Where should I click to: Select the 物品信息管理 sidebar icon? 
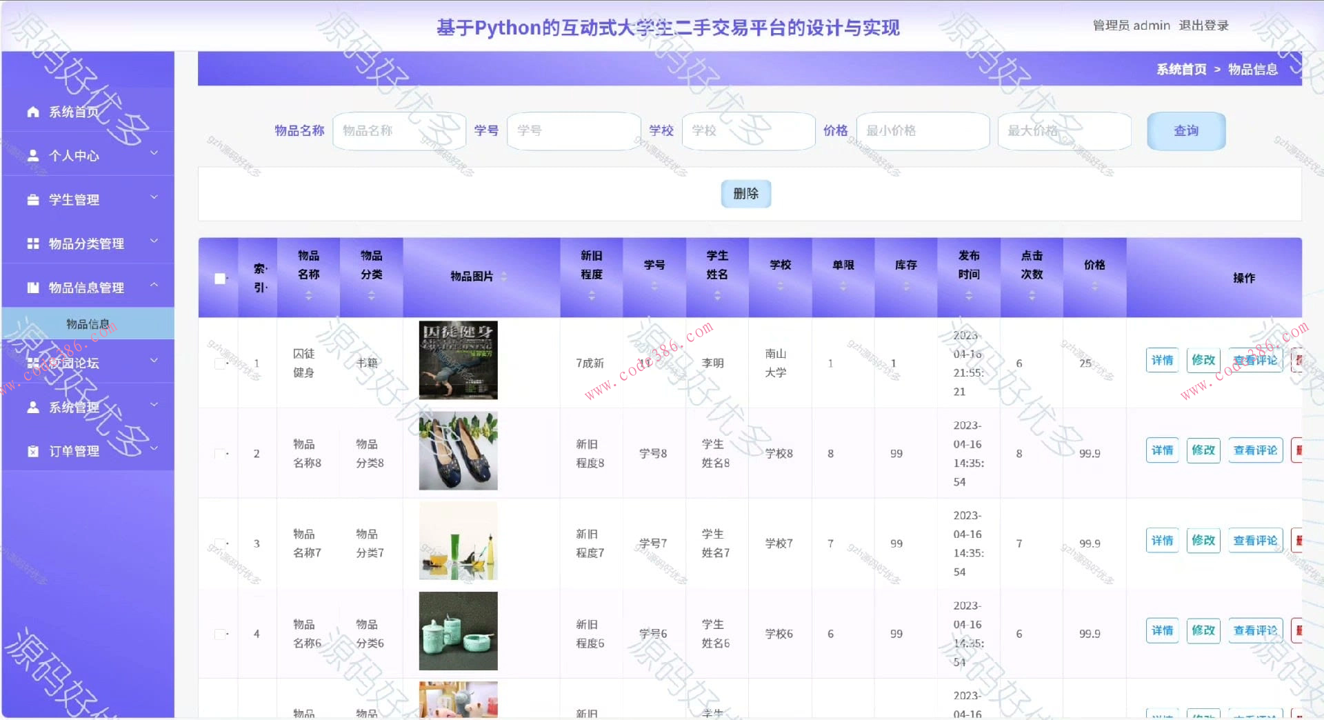[x=32, y=287]
